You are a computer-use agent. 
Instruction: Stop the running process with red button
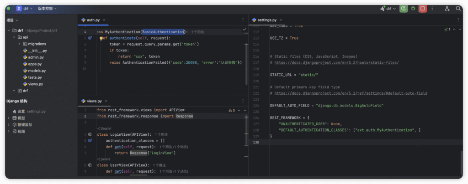(x=423, y=8)
